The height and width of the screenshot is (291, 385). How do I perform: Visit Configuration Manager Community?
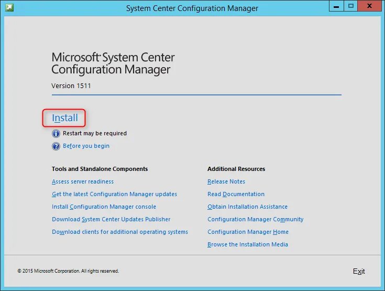tap(255, 220)
